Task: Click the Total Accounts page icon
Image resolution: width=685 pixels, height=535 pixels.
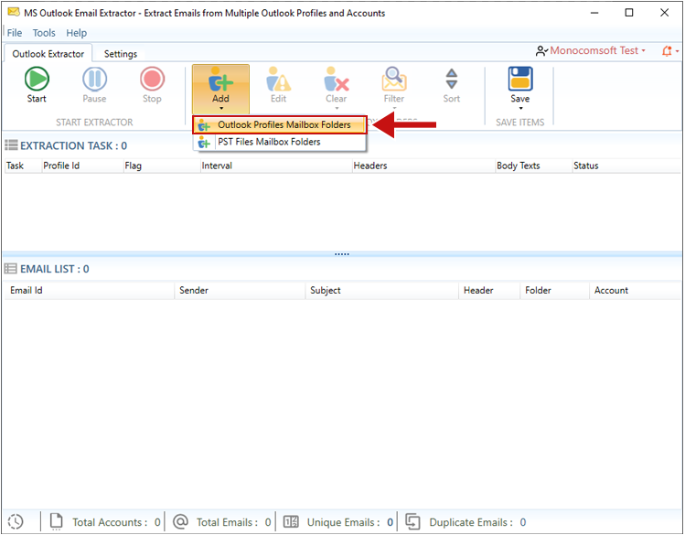Action: click(57, 521)
